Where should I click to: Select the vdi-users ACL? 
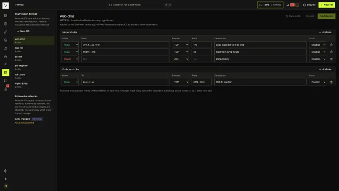(x=34, y=76)
